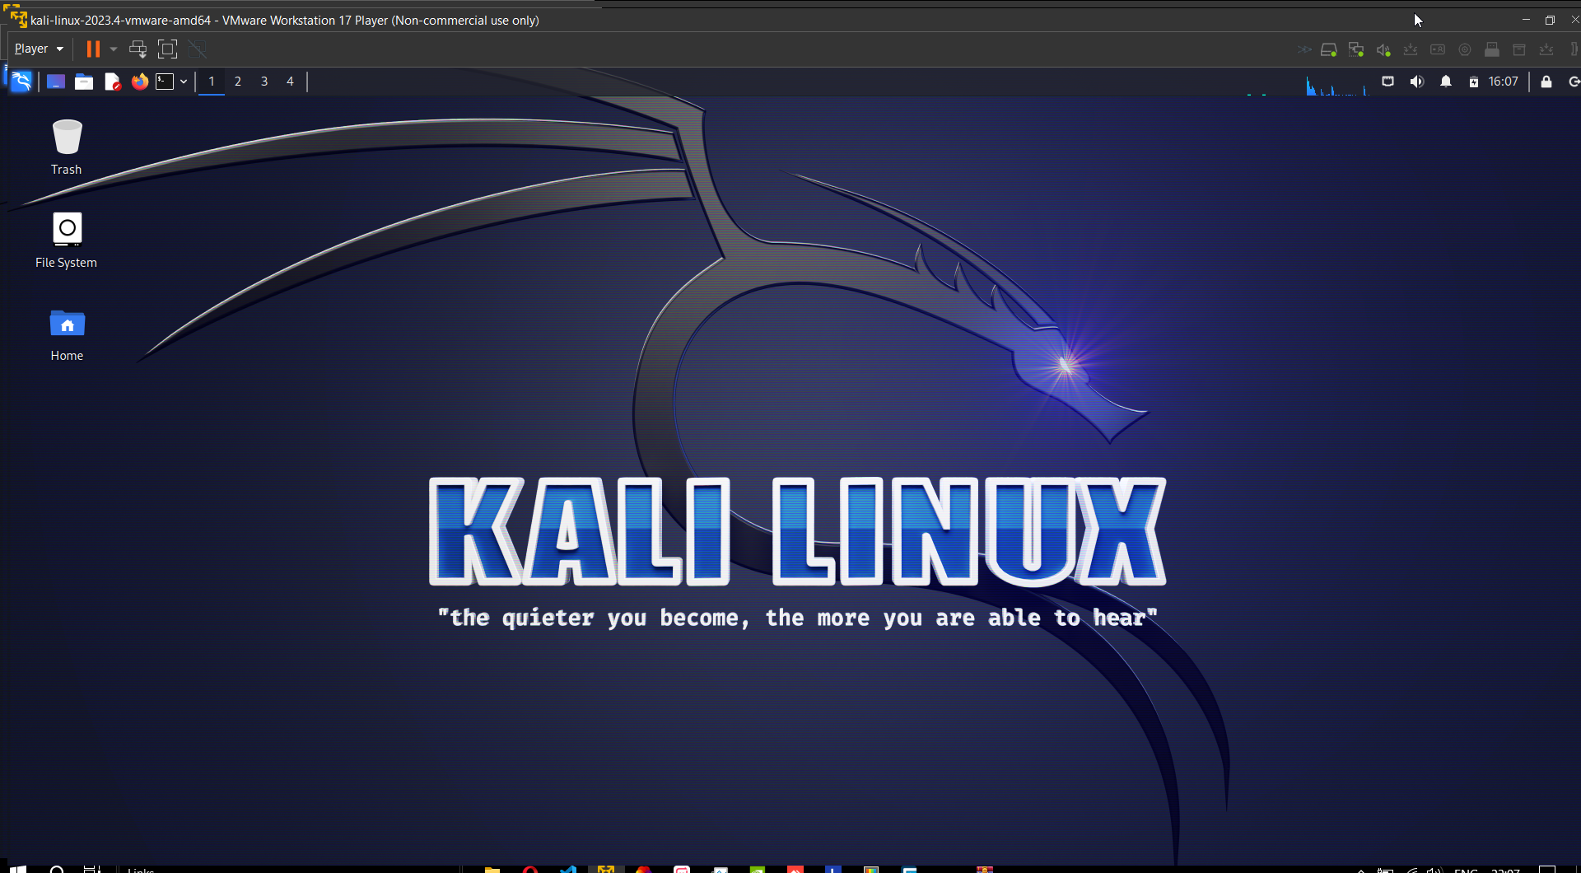Click the storage box device icon
This screenshot has width=1581, height=873.
point(1519,49)
